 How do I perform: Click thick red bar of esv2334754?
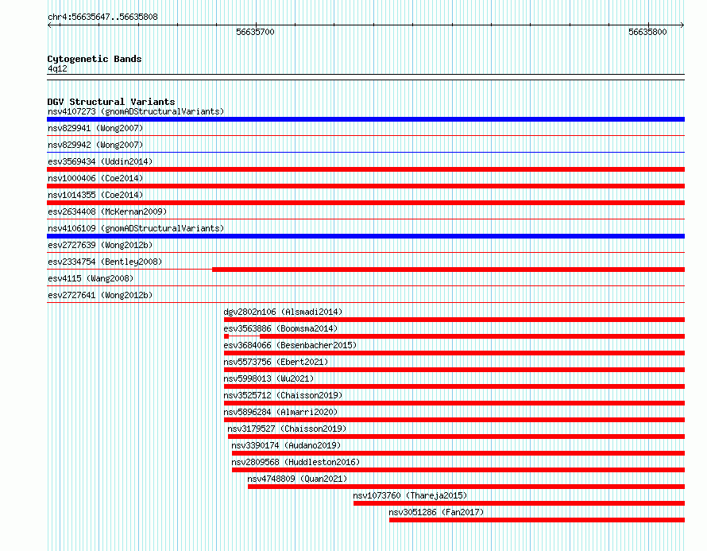449,270
